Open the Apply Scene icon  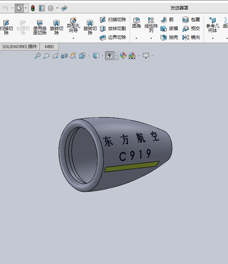coord(132,56)
